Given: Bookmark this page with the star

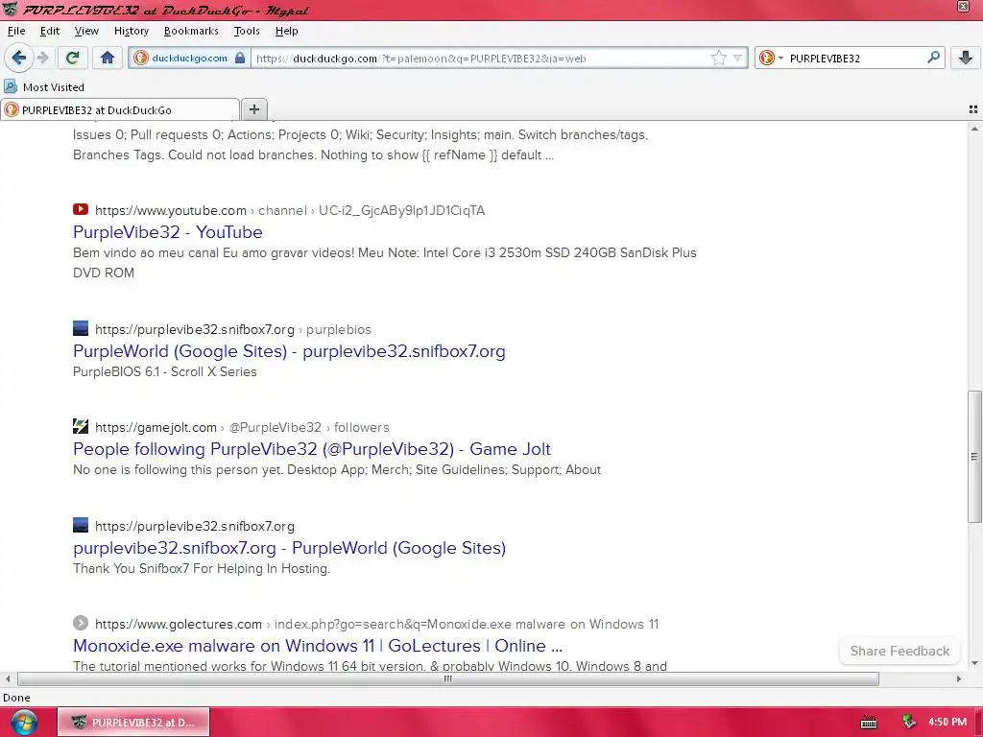Looking at the screenshot, I should (x=718, y=59).
